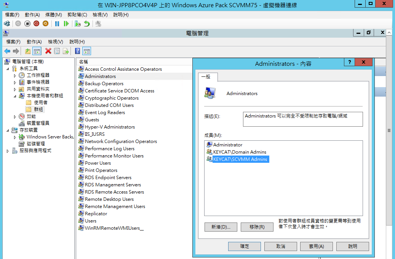Expand the 效能 node
395x259 pixels.
click(x=15, y=117)
